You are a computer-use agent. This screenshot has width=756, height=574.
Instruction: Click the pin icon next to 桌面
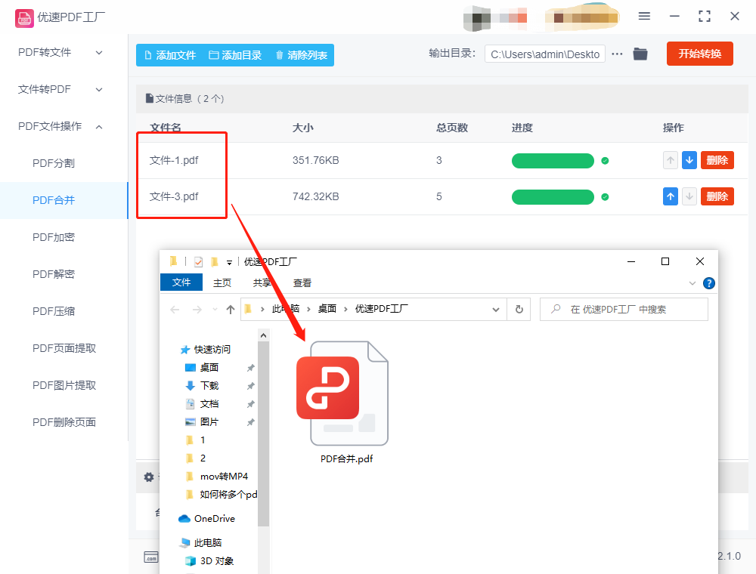coord(251,368)
